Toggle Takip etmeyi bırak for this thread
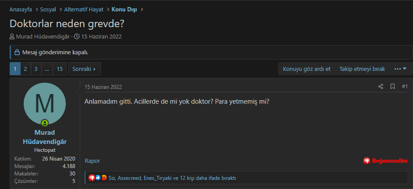Image resolution: width=413 pixels, height=189 pixels. coord(362,69)
